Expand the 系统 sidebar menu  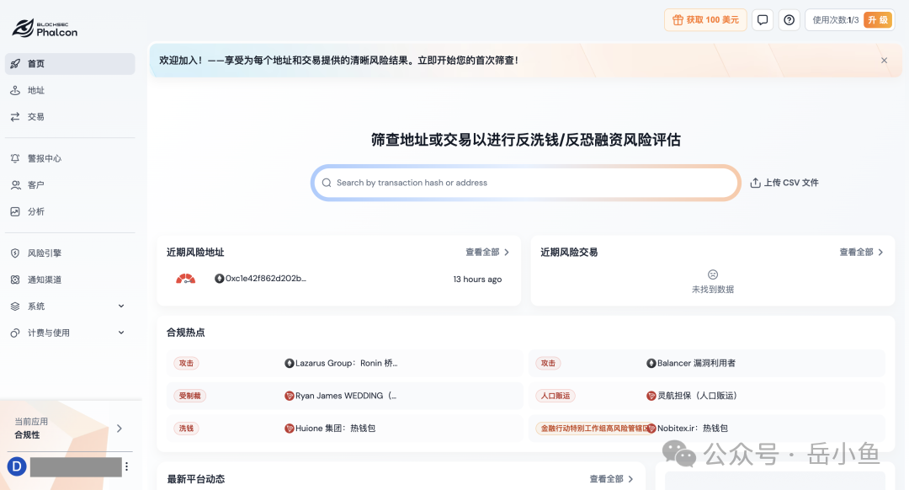tap(120, 306)
